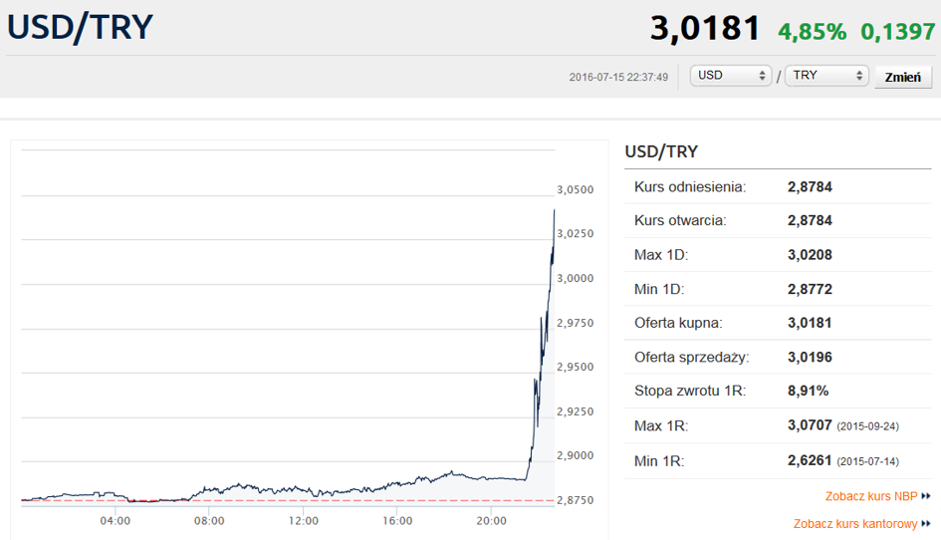Open the TRY quote currency dropdown
Viewport: 941px width, 540px height.
826,76
